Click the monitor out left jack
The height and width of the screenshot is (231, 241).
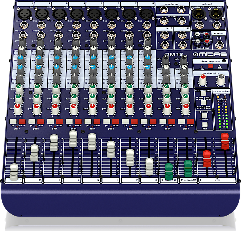click(x=164, y=10)
